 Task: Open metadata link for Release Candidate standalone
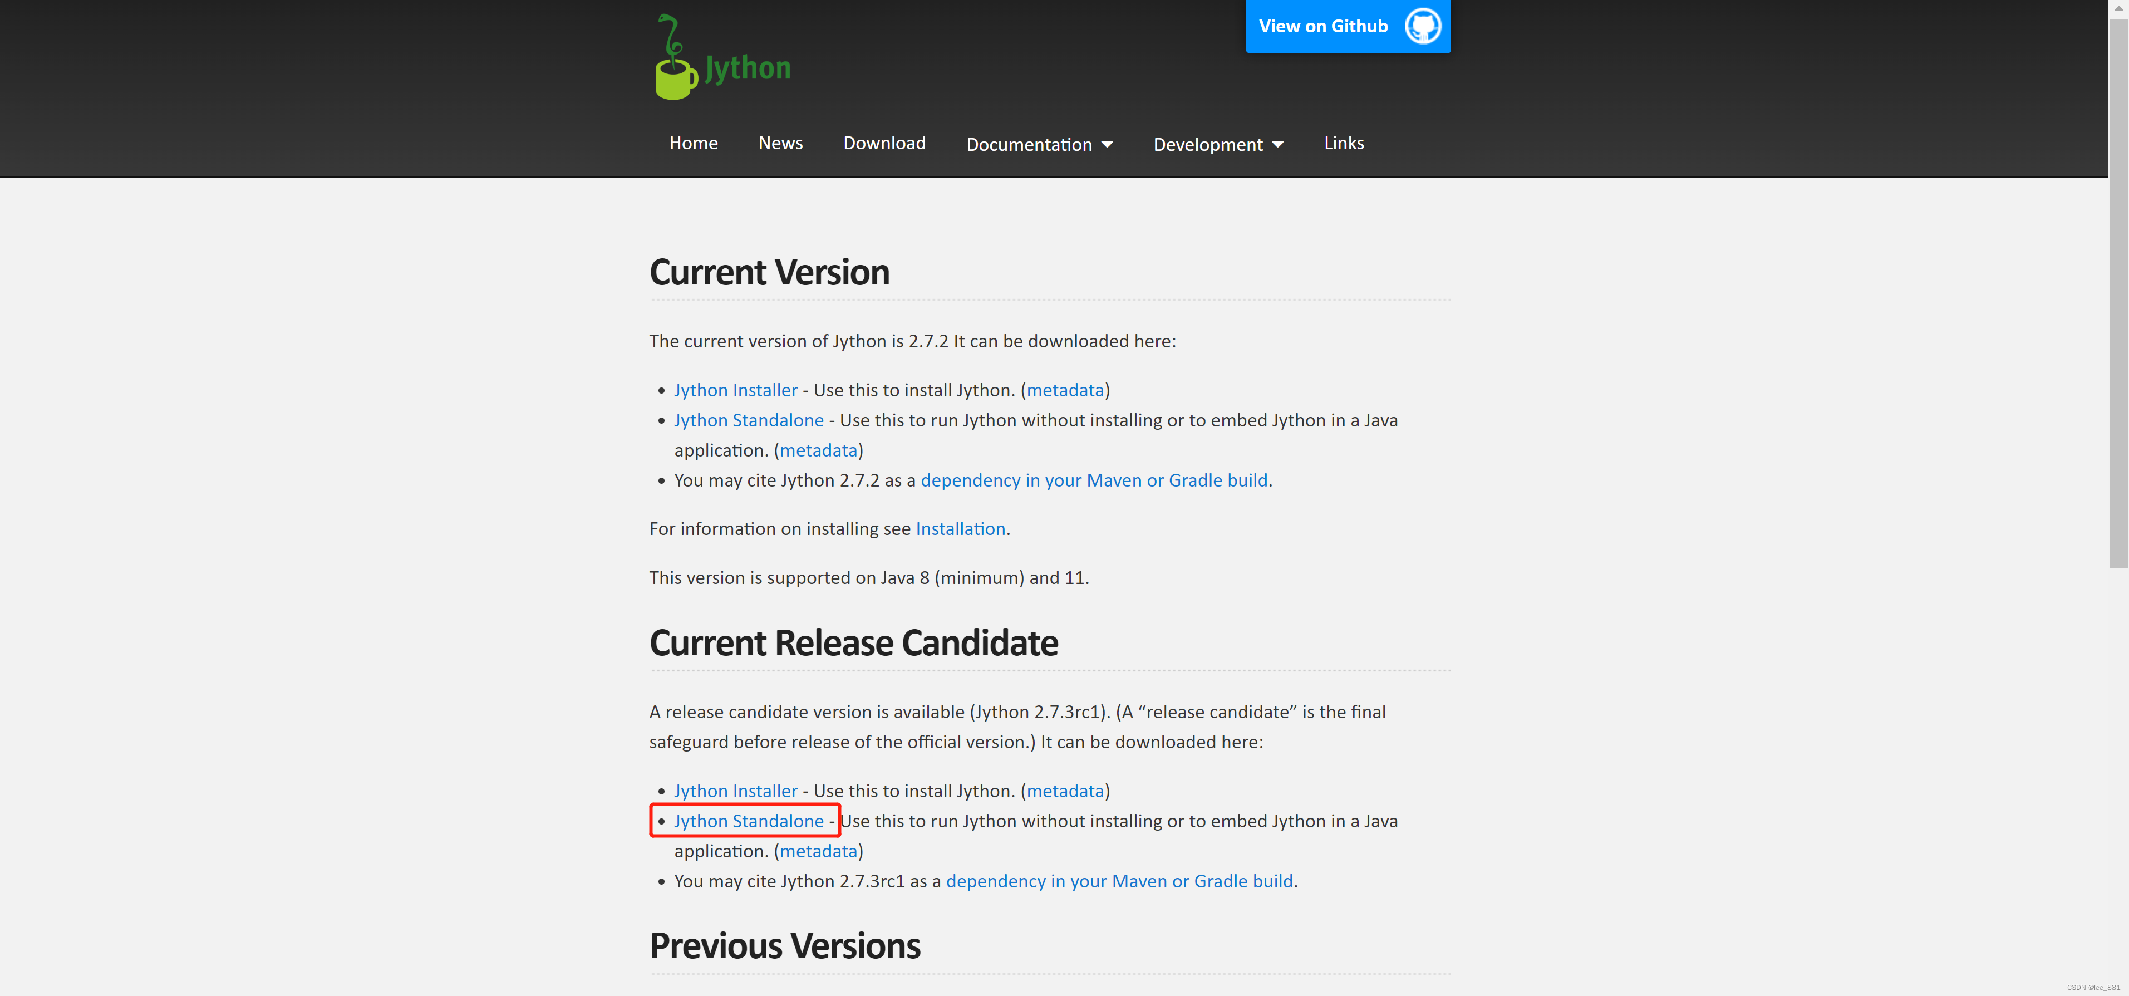click(x=818, y=851)
